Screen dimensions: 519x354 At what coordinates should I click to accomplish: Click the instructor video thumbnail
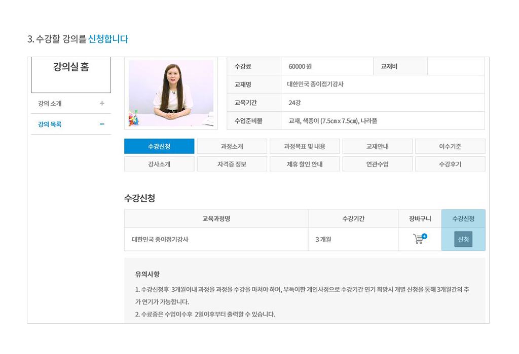click(171, 93)
